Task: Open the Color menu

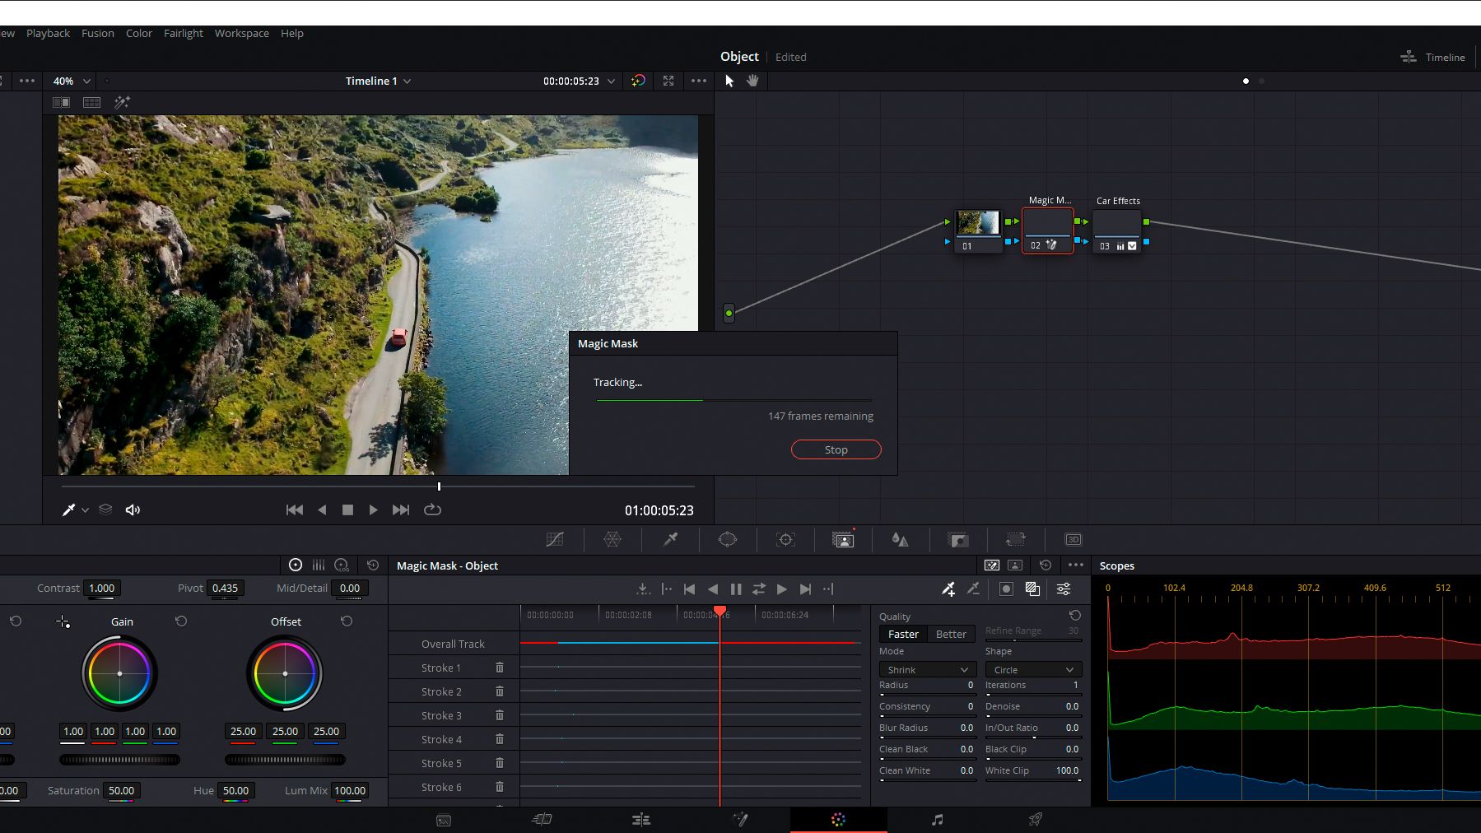Action: [139, 33]
